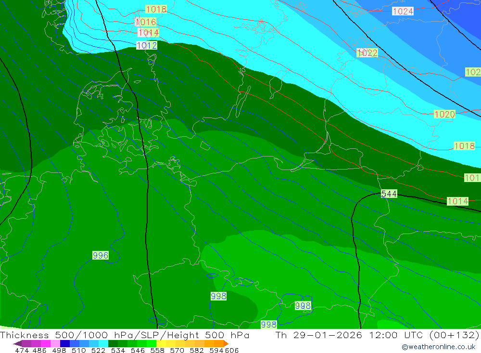
Task: Click the legend value 582
Action: [196, 350]
